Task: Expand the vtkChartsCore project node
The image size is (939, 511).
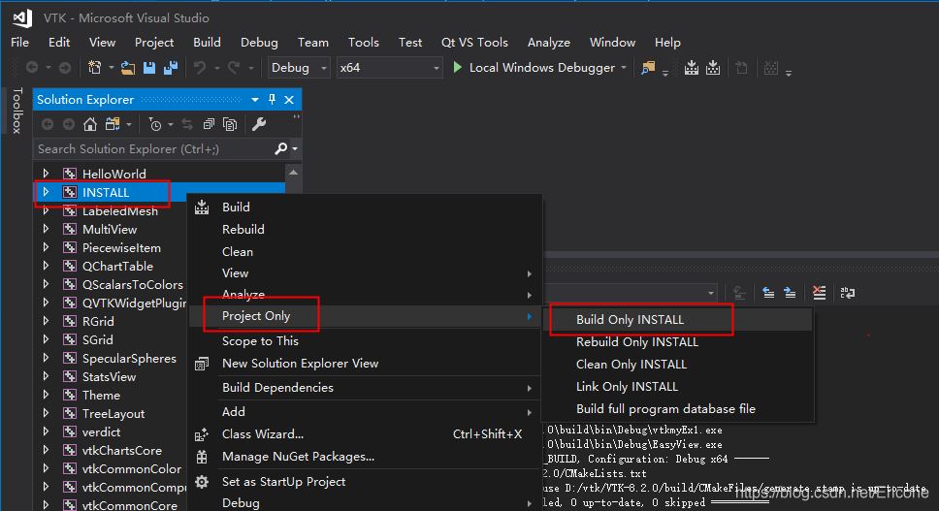Action: (x=46, y=450)
